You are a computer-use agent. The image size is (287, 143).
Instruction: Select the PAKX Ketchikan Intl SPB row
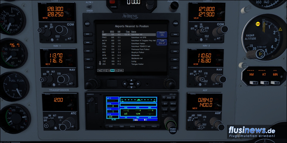129,37
